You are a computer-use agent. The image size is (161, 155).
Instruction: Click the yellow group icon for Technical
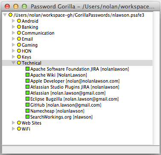[x=19, y=63]
